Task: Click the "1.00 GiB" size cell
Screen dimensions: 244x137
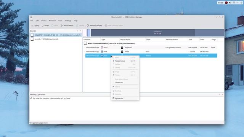Action: 191,52
